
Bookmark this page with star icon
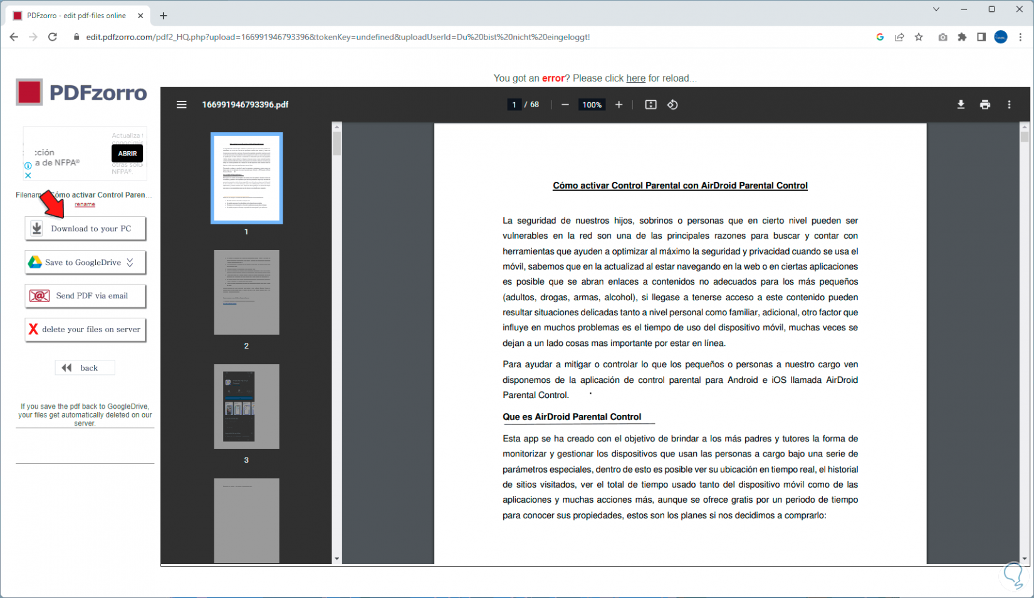coord(919,37)
